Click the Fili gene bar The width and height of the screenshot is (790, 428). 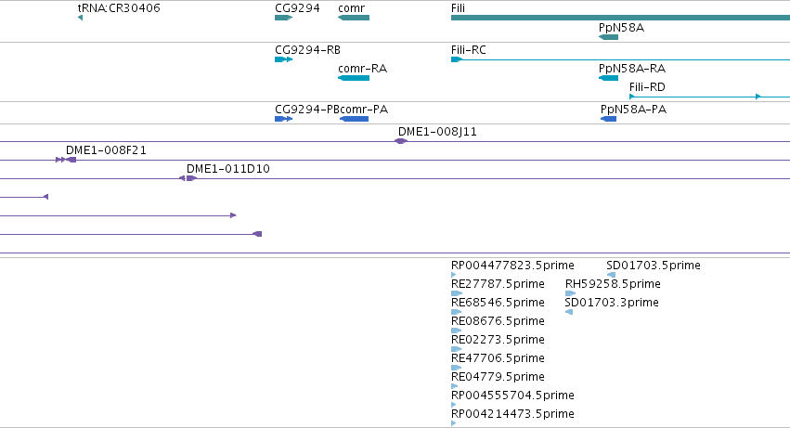(x=621, y=18)
